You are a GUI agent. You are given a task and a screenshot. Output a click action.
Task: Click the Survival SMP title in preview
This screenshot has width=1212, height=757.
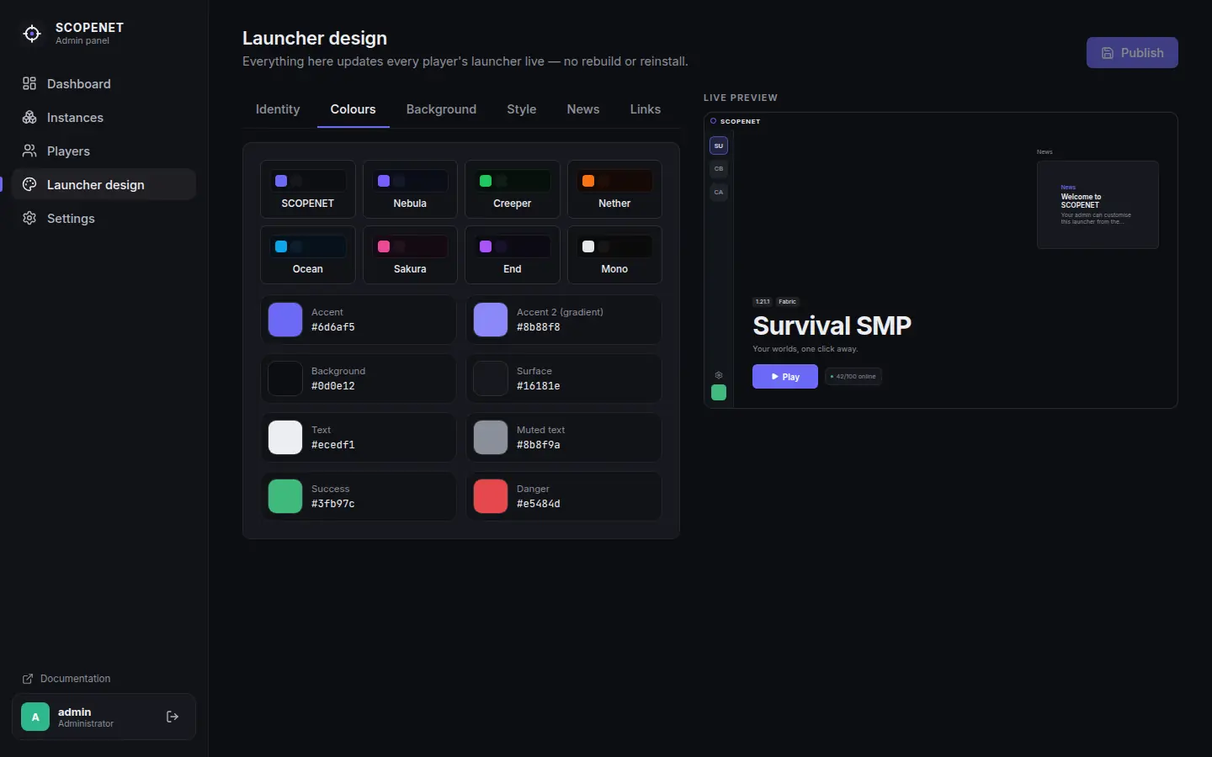[x=832, y=326]
